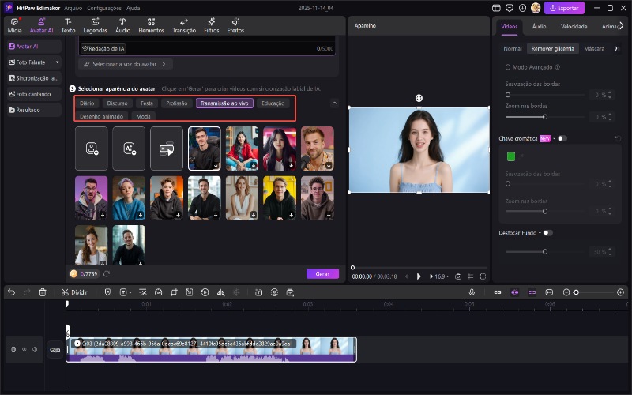Switch to the Velocidade tab
The height and width of the screenshot is (395, 632).
click(x=573, y=26)
